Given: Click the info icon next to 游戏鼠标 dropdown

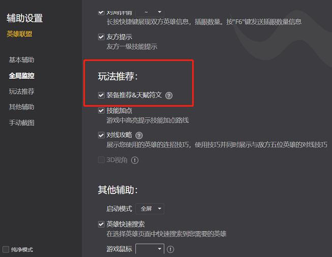Looking at the screenshot, I should [170, 249].
